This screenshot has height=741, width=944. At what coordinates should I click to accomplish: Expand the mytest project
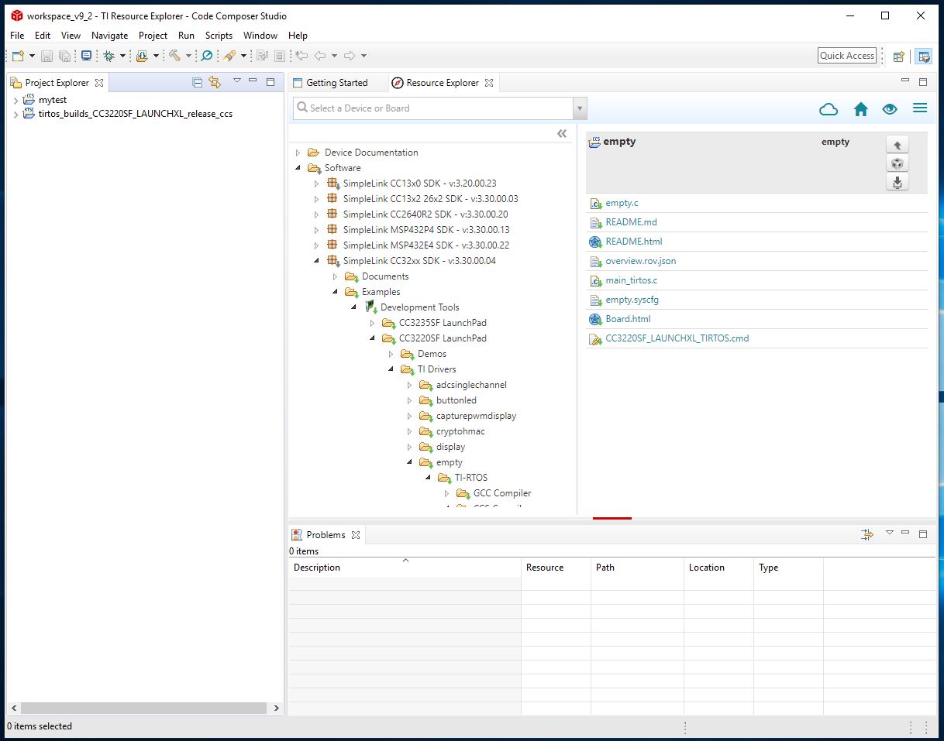coord(16,101)
